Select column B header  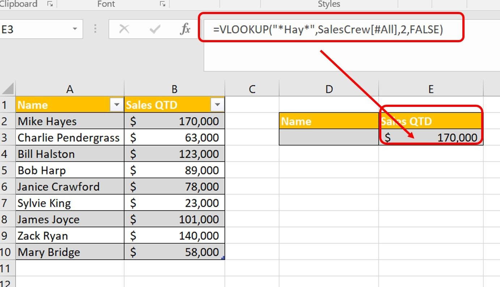(x=174, y=89)
